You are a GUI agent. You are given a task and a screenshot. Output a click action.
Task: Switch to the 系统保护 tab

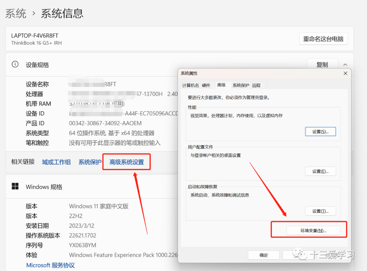click(x=241, y=85)
